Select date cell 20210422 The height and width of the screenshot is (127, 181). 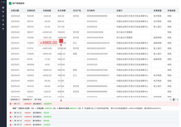click(16, 16)
